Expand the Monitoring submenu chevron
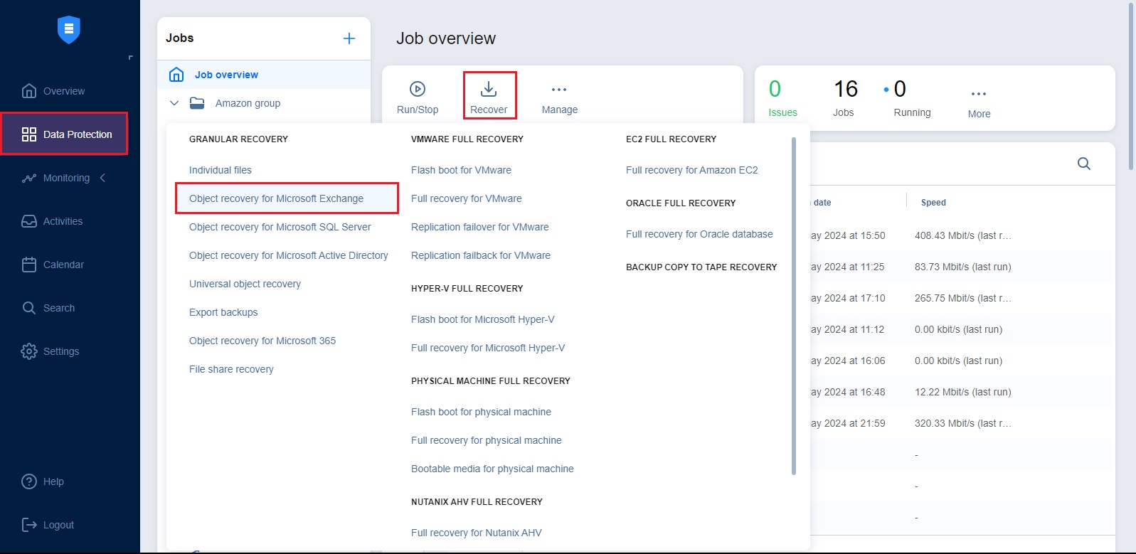This screenshot has width=1136, height=554. pos(103,178)
